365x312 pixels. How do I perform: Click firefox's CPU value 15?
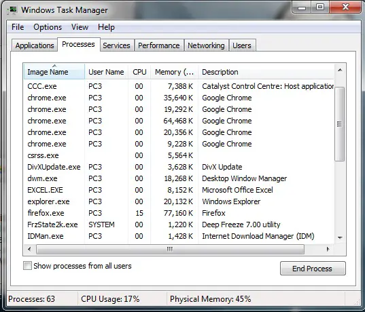(x=139, y=213)
